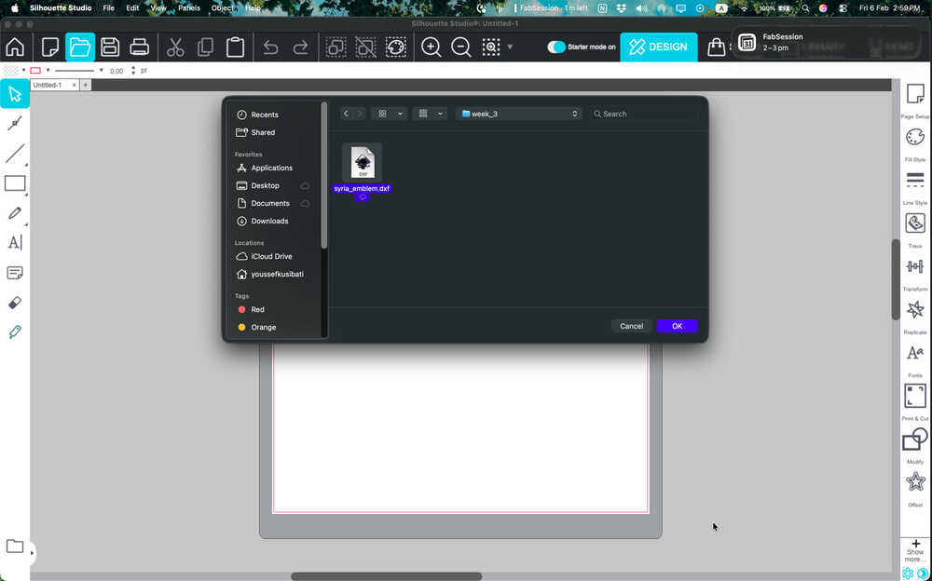The image size is (932, 581).
Task: Open the Transform panel
Action: click(915, 266)
